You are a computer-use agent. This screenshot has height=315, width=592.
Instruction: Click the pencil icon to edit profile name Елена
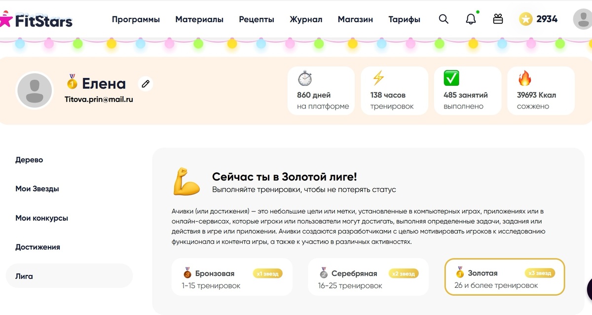click(x=145, y=84)
